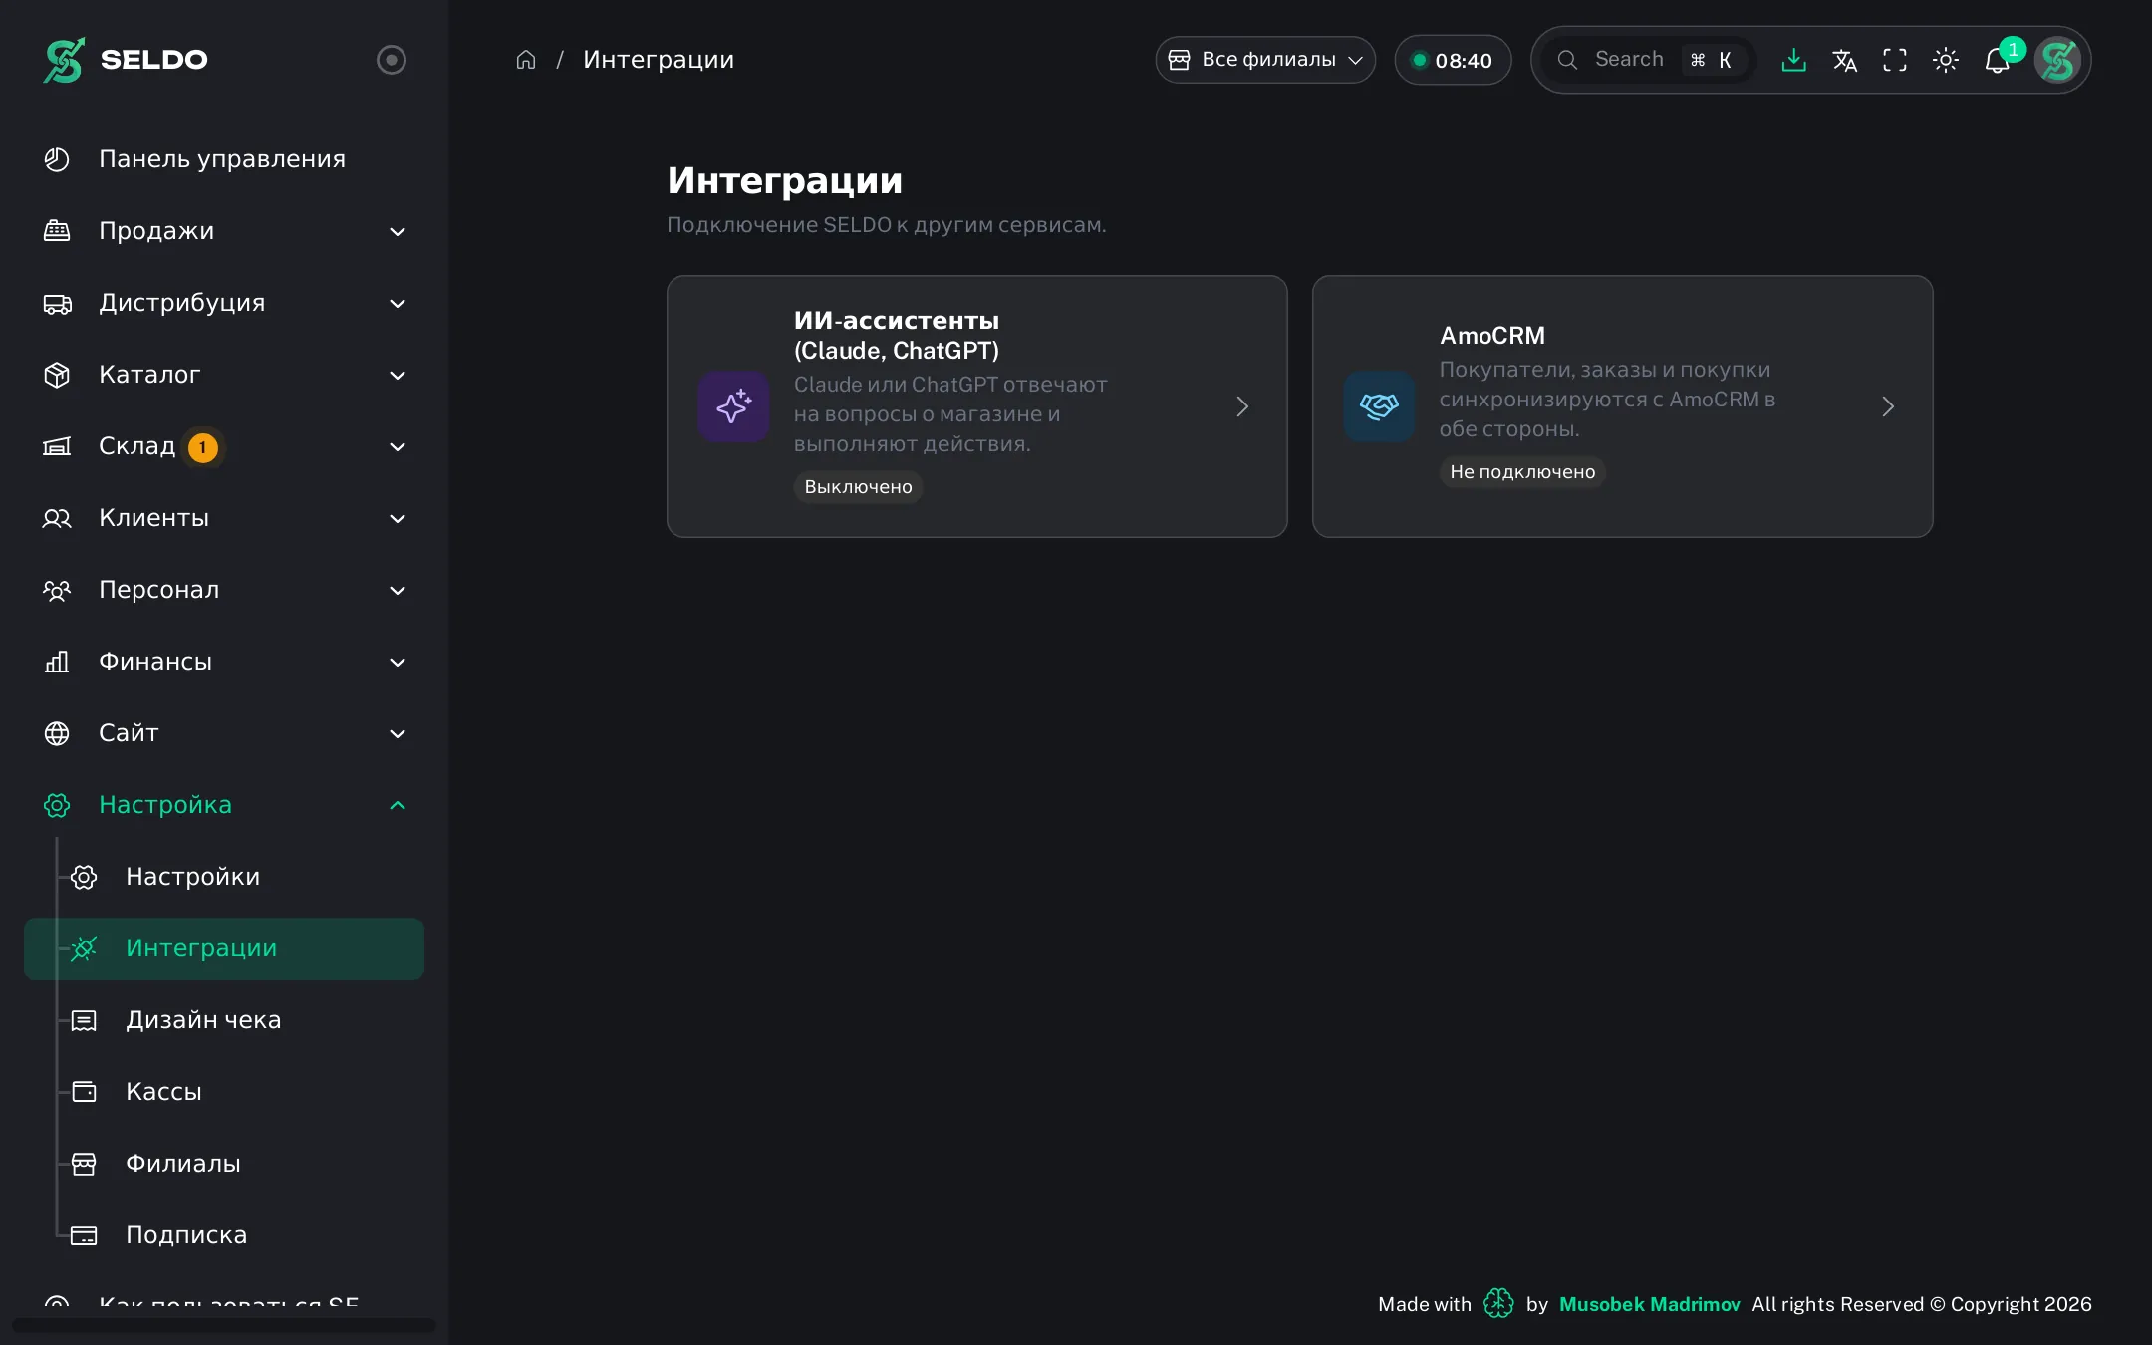Expand the Клиенты menu chevron

398,518
